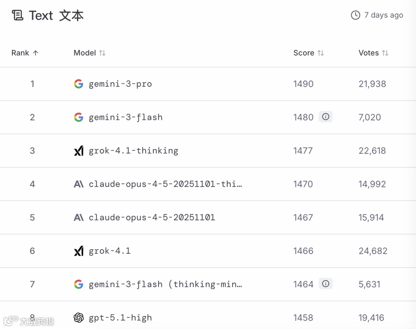
Task: Click the Model column header label
Action: point(85,53)
